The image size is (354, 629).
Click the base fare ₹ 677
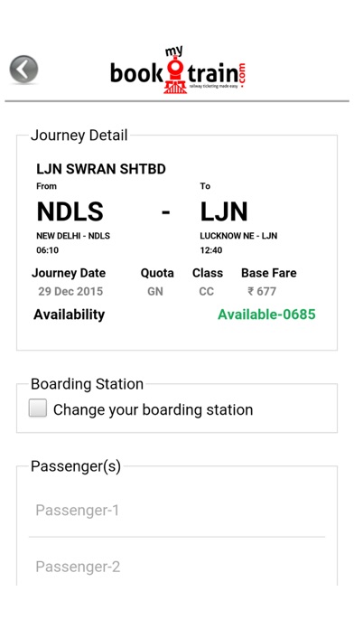click(x=262, y=291)
